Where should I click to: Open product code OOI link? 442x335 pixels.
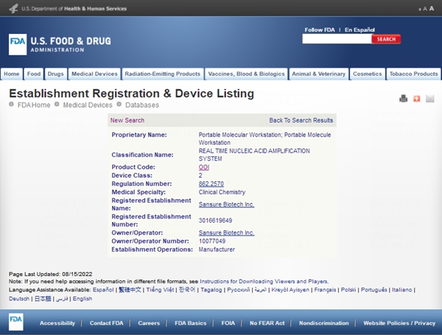204,167
